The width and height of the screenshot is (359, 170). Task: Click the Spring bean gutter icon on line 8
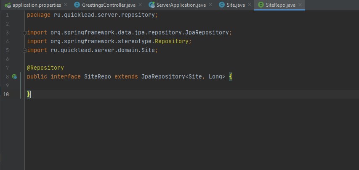tap(14, 77)
